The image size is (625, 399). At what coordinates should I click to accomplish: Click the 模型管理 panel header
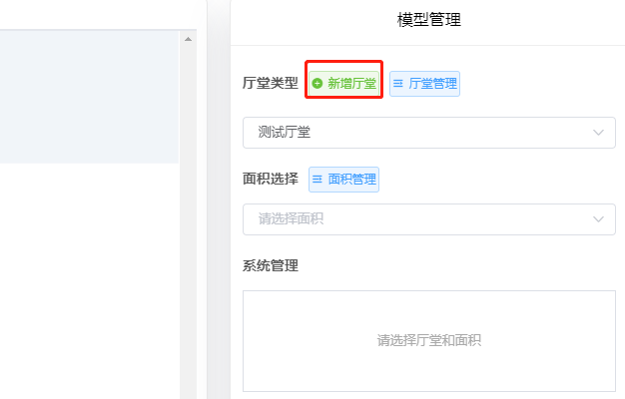point(428,19)
